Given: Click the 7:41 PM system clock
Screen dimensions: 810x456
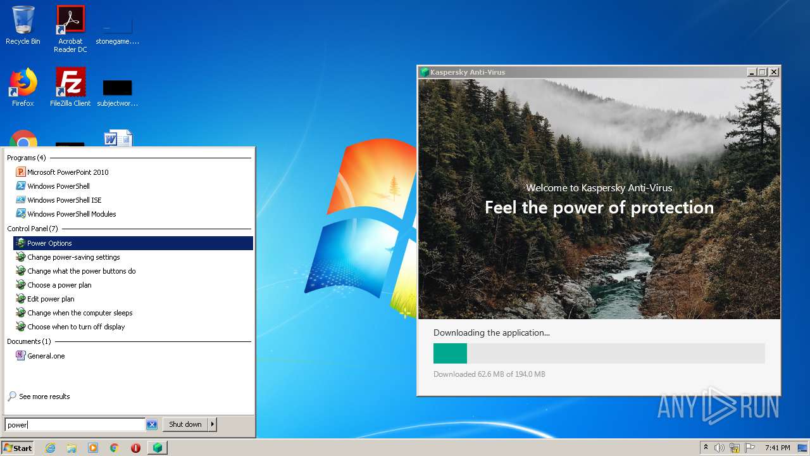Looking at the screenshot, I should (777, 448).
